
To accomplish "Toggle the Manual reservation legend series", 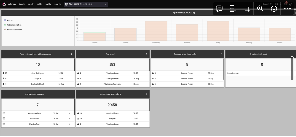I will [x=5, y=29].
